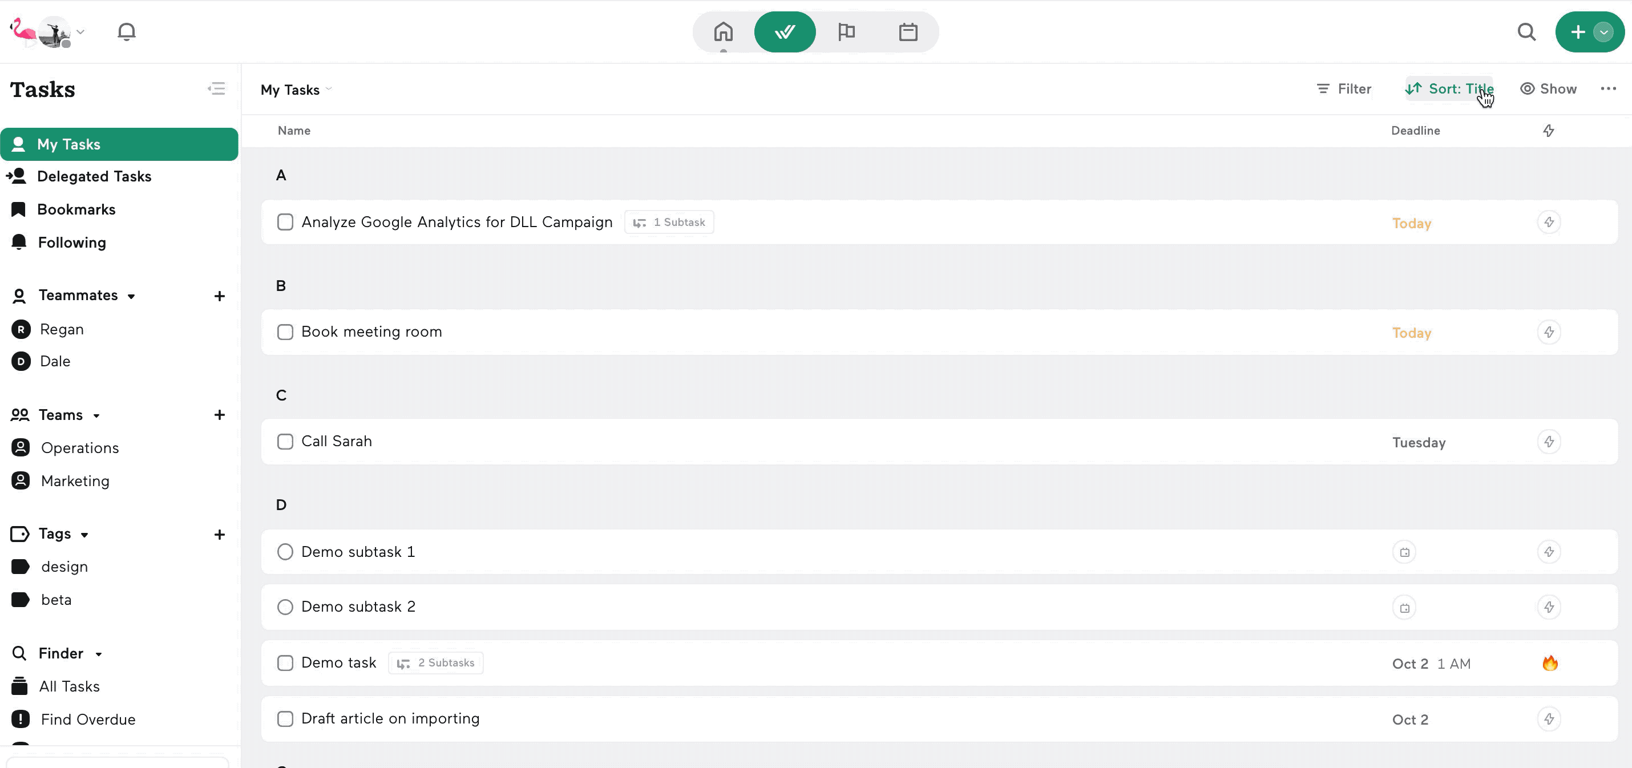The image size is (1632, 768).
Task: Set priority on Call Sarah
Action: pos(1548,442)
